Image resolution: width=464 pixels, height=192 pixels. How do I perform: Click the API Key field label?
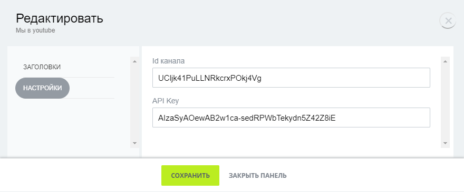pos(166,101)
